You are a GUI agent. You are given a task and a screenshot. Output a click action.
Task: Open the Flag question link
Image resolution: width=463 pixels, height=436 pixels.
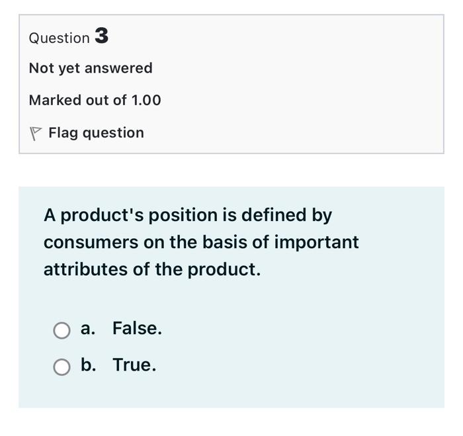tap(96, 133)
